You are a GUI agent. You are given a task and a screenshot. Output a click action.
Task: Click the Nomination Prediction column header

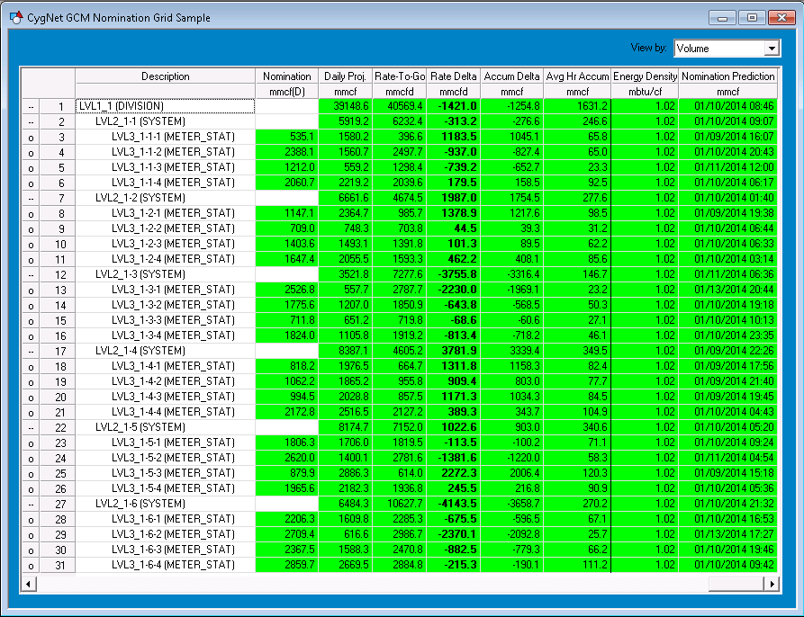(728, 76)
